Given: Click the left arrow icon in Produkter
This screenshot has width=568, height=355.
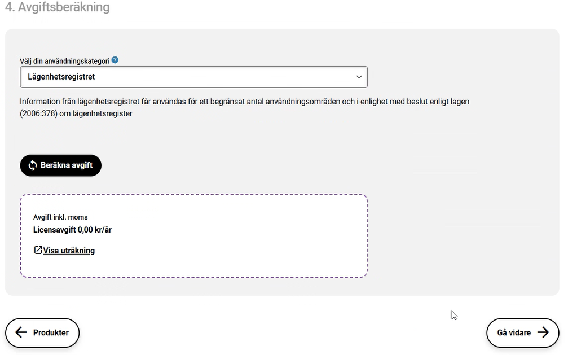Looking at the screenshot, I should coord(21,332).
